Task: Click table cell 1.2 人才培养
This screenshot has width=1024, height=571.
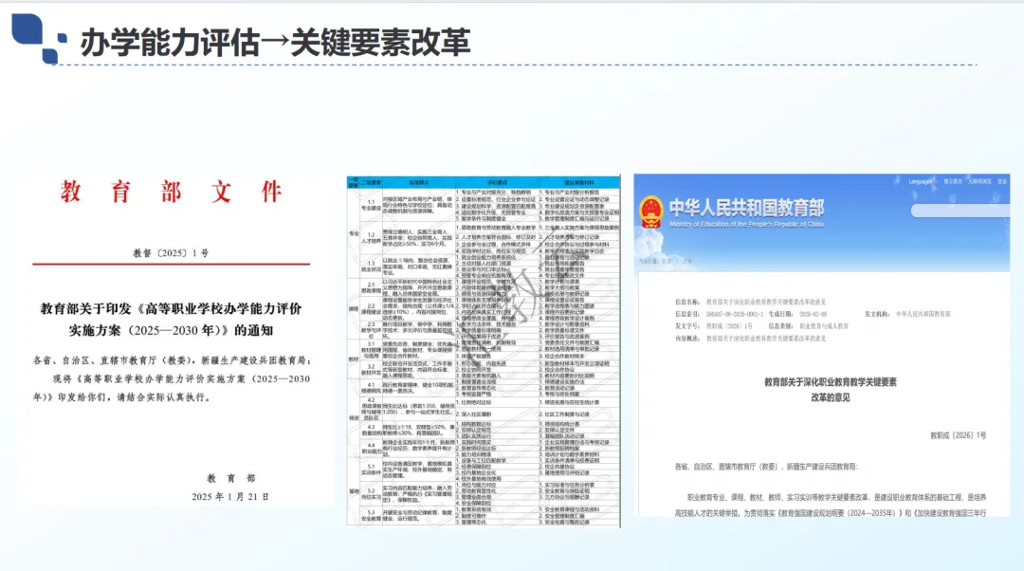Action: coord(371,238)
